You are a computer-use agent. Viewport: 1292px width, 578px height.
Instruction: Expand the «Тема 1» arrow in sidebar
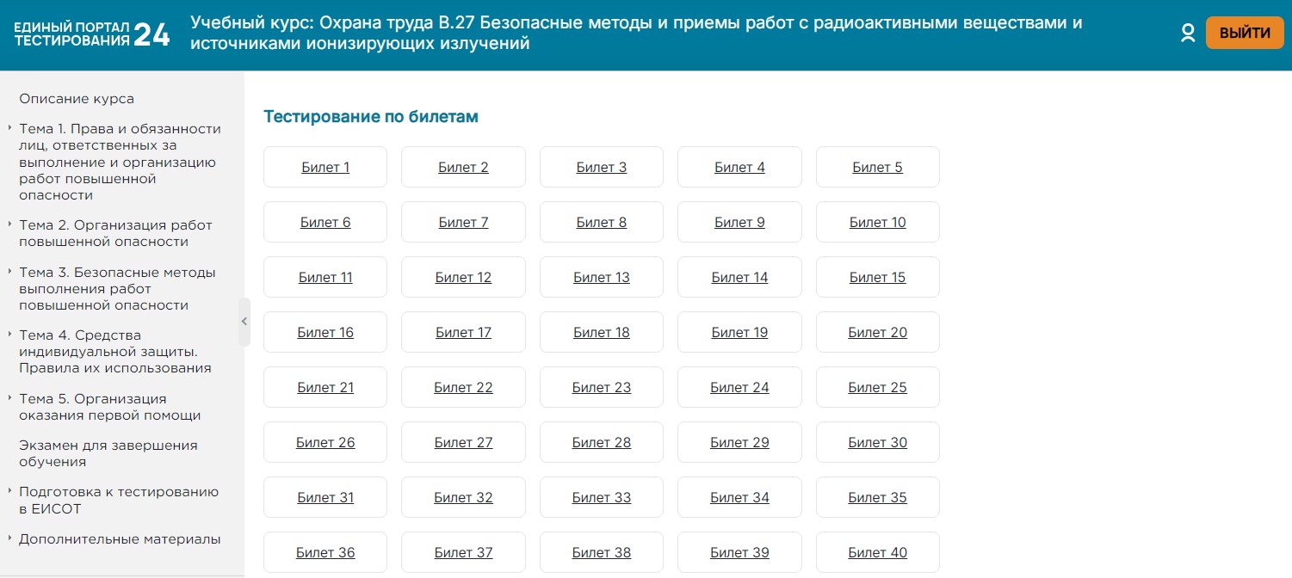(x=9, y=129)
